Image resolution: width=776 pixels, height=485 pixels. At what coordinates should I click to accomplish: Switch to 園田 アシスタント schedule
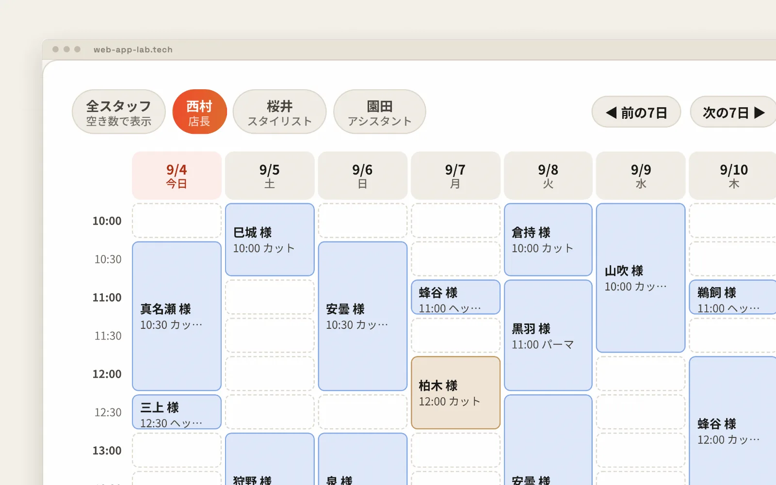pos(380,112)
